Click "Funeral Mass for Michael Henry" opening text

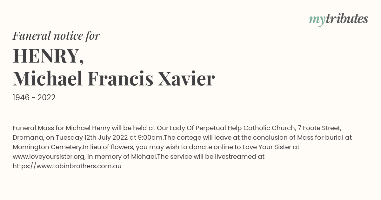click(62, 128)
